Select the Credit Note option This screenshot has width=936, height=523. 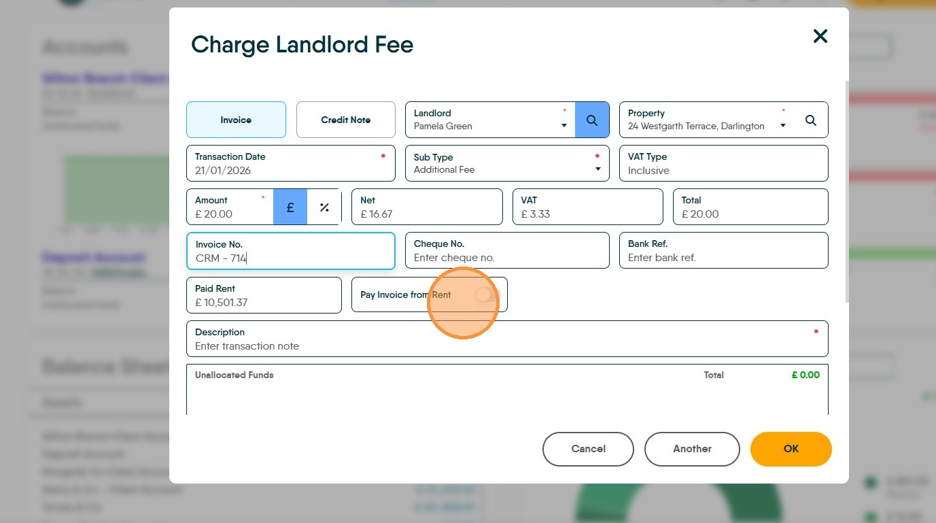[x=346, y=120]
